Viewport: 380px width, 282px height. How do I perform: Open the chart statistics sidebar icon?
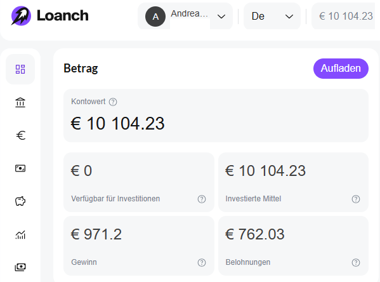coord(20,234)
